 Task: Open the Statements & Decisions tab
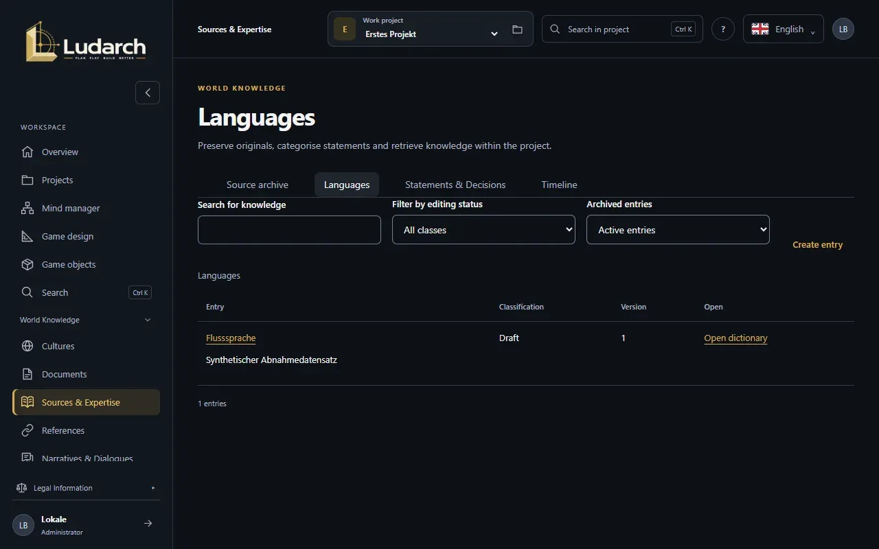455,185
